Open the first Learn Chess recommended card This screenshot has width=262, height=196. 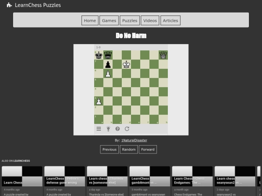[x=22, y=181]
